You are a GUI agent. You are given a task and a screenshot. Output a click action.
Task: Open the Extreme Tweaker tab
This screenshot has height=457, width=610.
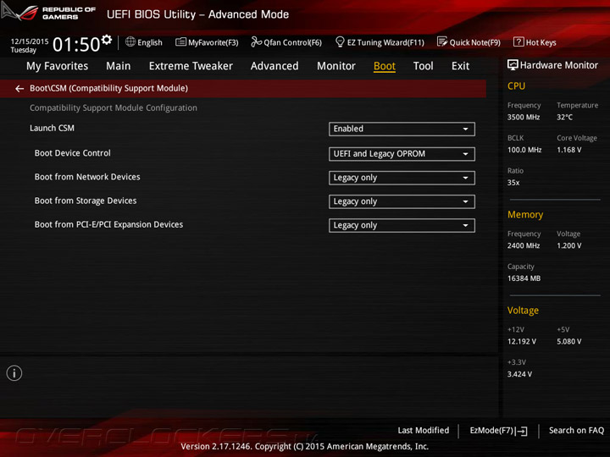pyautogui.click(x=191, y=66)
